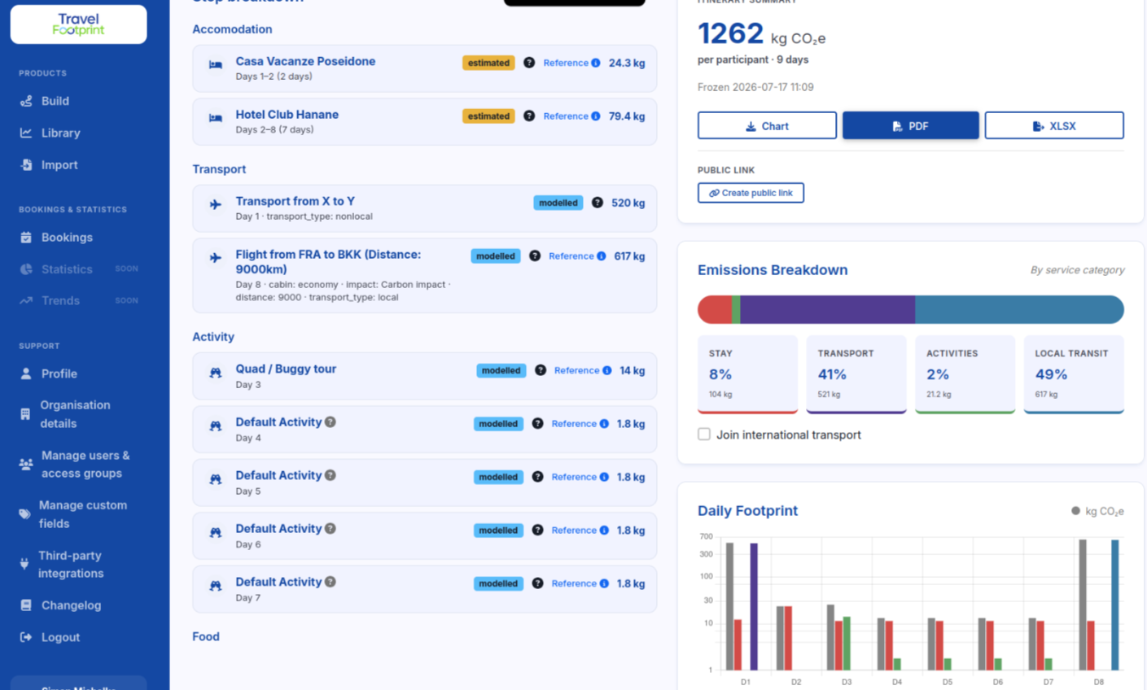Click the Import file icon
Screen dimensions: 1147x690
[26, 164]
